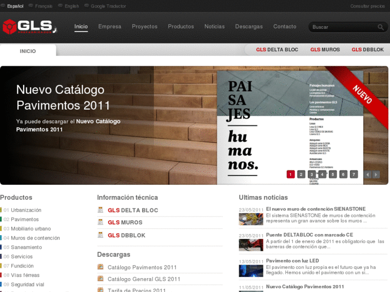Download Catálogo General GLS 2011

(x=144, y=279)
